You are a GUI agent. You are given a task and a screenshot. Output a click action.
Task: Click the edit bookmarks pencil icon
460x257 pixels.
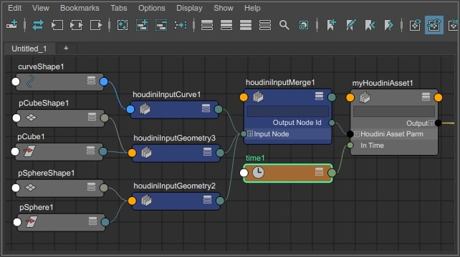(x=350, y=25)
